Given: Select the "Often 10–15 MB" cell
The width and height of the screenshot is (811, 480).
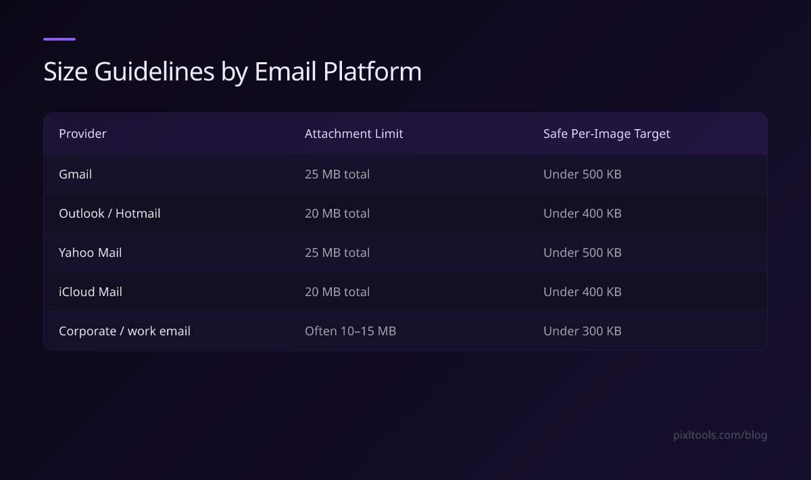Looking at the screenshot, I should (x=350, y=331).
